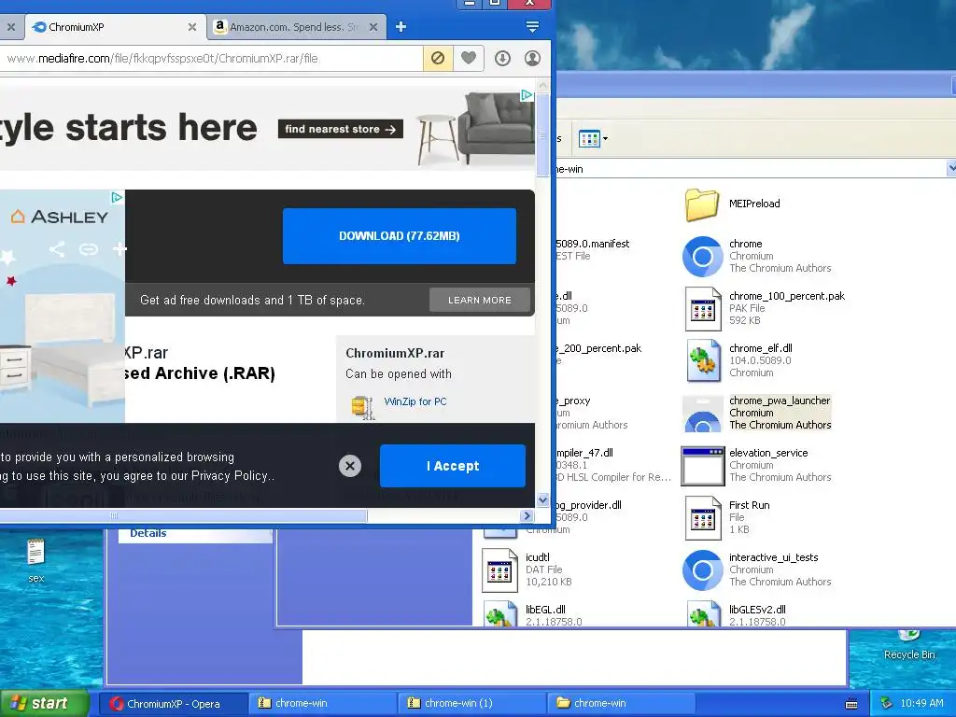Open the Opera account profile icon
The image size is (956, 717).
point(532,59)
